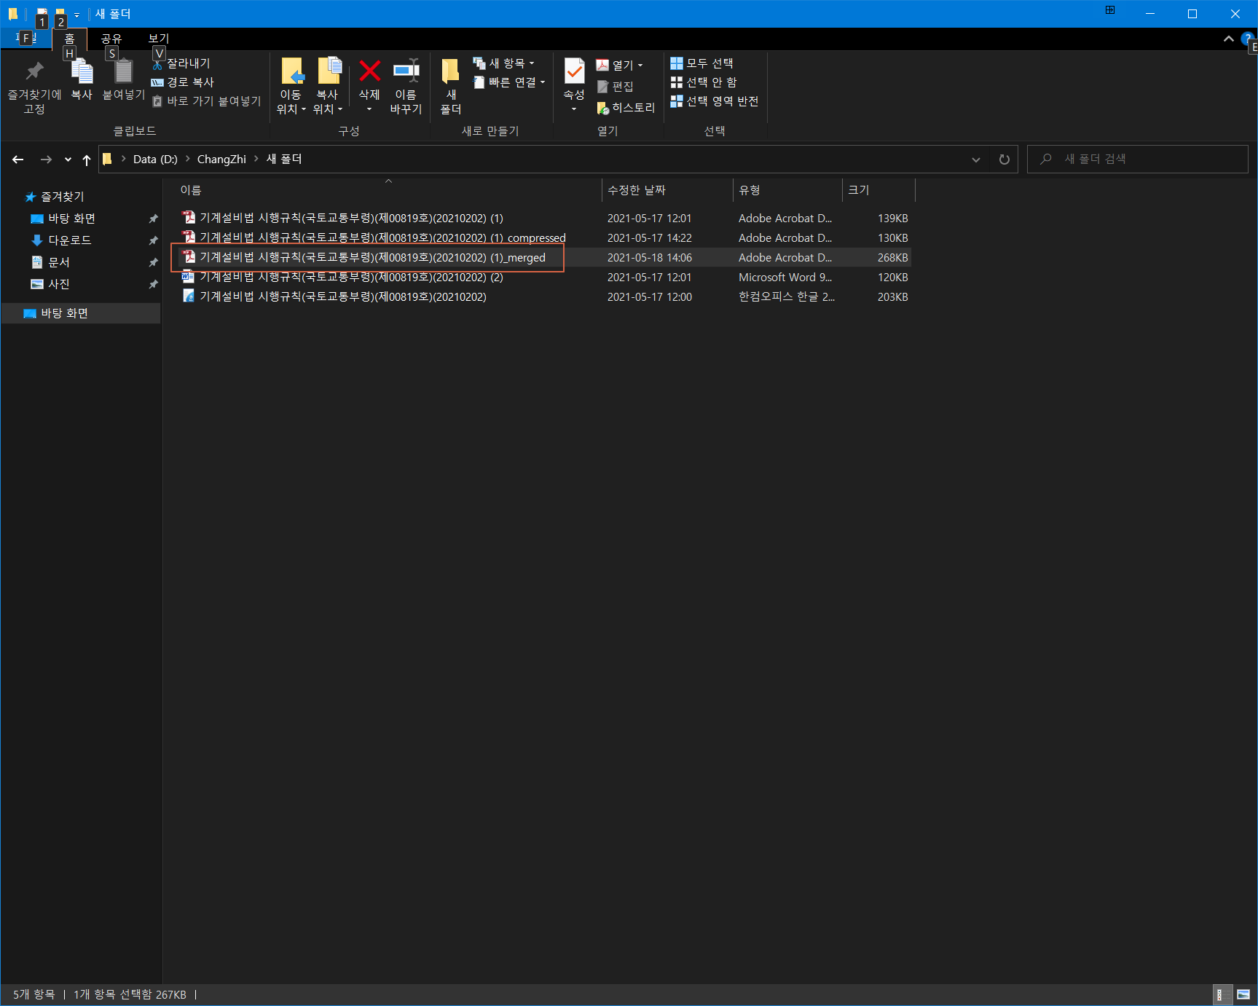Expand the address bar history dropdown
Image resolution: width=1258 pixels, height=1006 pixels.
[976, 160]
